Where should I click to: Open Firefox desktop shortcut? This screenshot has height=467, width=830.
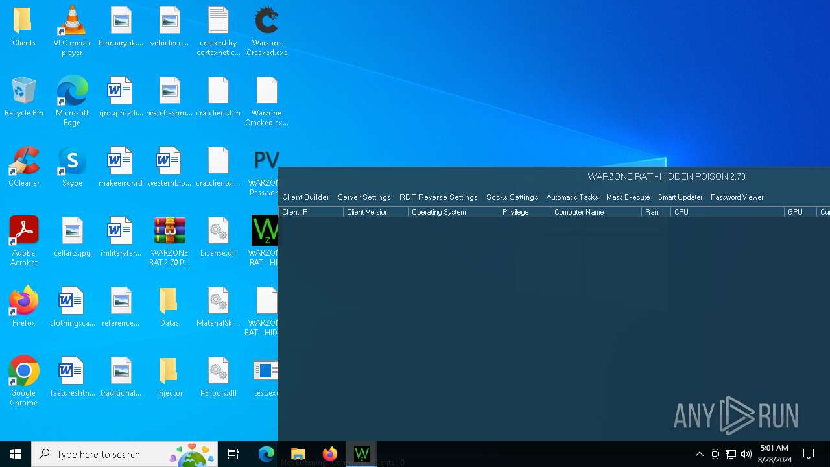click(x=23, y=307)
